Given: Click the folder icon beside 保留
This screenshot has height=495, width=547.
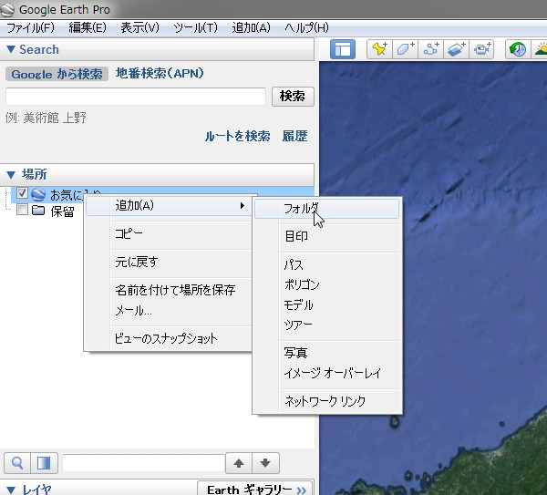Looking at the screenshot, I should point(38,211).
